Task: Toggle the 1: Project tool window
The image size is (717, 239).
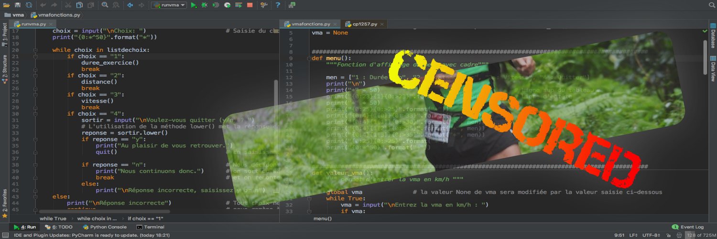Action: [5, 35]
